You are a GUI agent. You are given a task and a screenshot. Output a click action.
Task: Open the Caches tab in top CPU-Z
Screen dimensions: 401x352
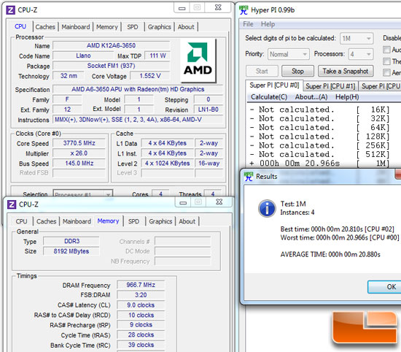click(x=45, y=27)
